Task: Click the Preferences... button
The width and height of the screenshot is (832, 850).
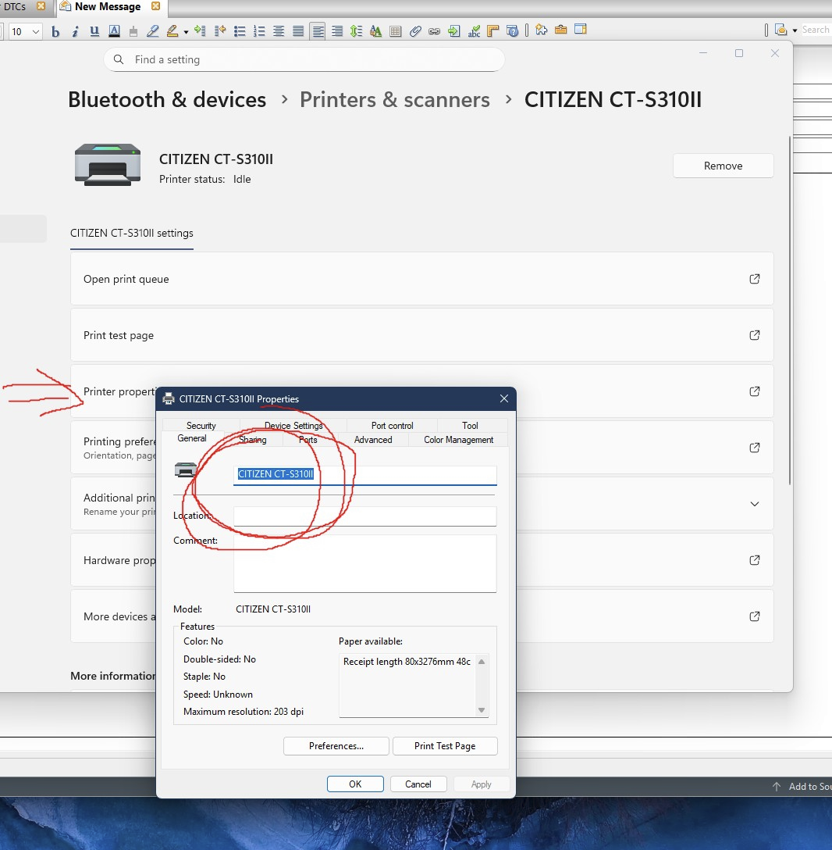Action: (336, 746)
